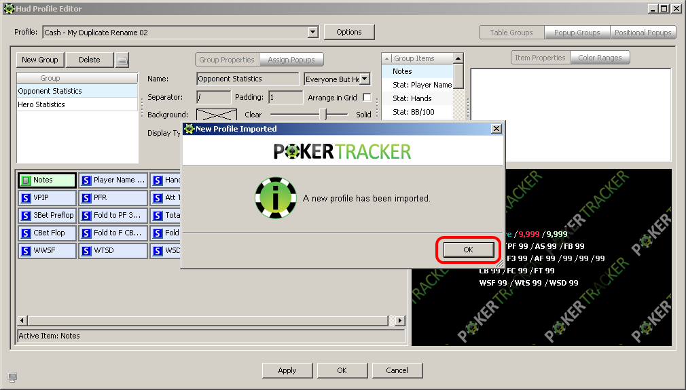Click the WSF 99 preview stat line
Viewport: 686px width, 390px height.
pyautogui.click(x=528, y=283)
